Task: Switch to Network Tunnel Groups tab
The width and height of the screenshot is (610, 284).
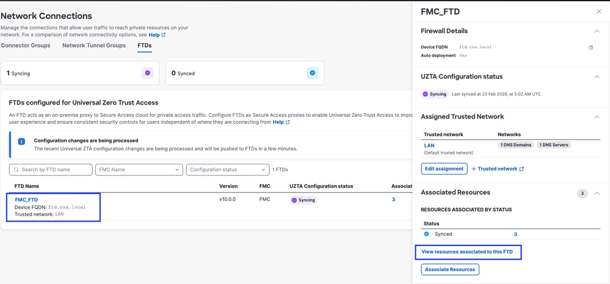Action: pyautogui.click(x=94, y=46)
